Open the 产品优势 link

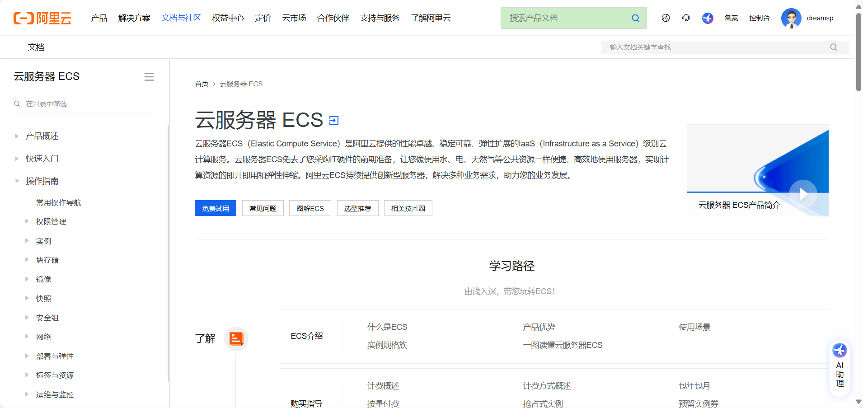pos(539,327)
